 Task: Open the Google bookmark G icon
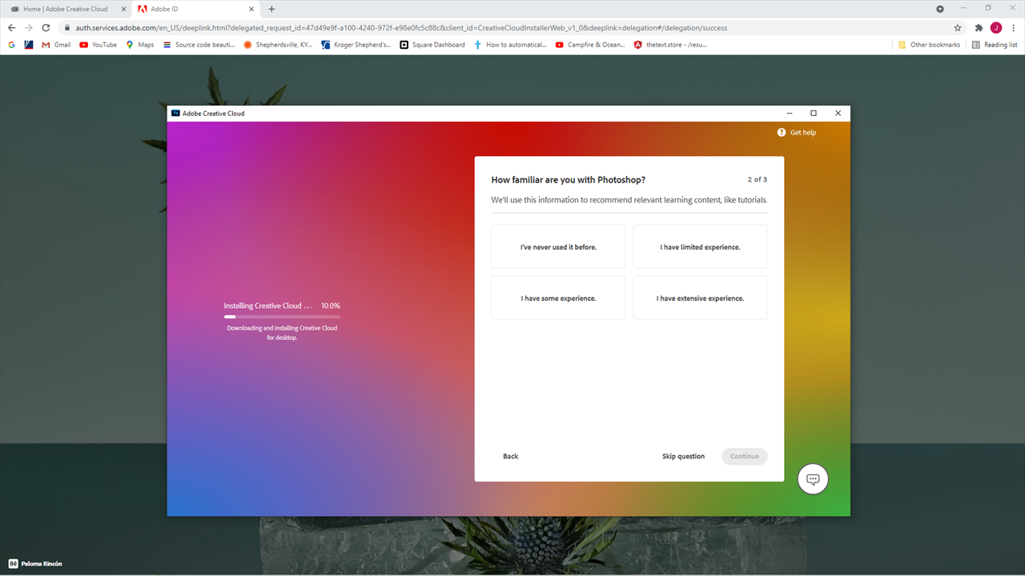[x=11, y=45]
